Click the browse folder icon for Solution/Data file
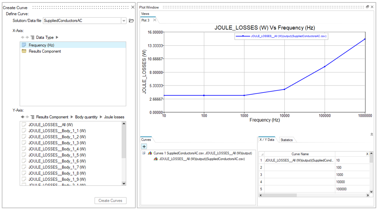Screen dimensions: 378x210 point(131,21)
